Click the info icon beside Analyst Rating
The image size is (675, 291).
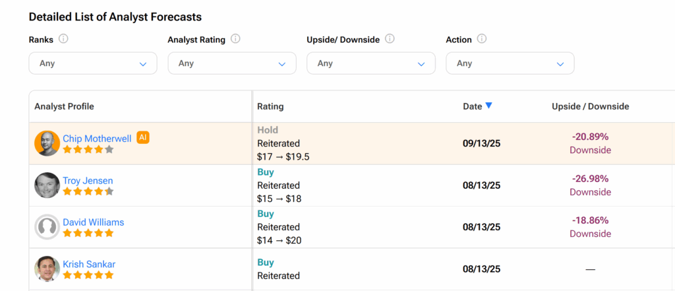pos(235,39)
